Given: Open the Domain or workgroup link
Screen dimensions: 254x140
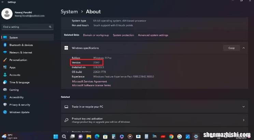Looking at the screenshot, I should click(x=96, y=35).
